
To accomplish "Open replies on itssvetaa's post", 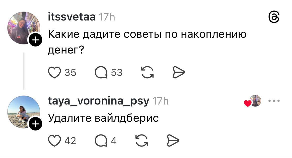I will click(x=101, y=73).
